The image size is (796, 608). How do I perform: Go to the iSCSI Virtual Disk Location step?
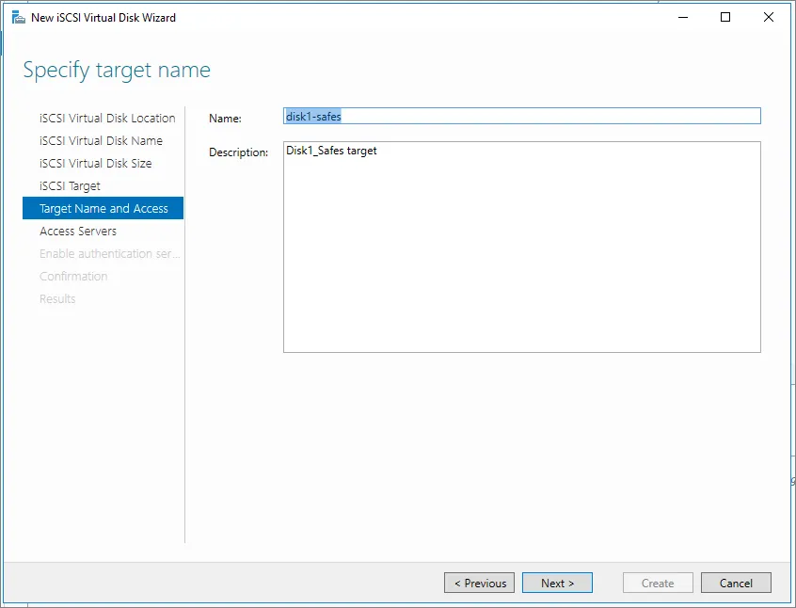(107, 119)
